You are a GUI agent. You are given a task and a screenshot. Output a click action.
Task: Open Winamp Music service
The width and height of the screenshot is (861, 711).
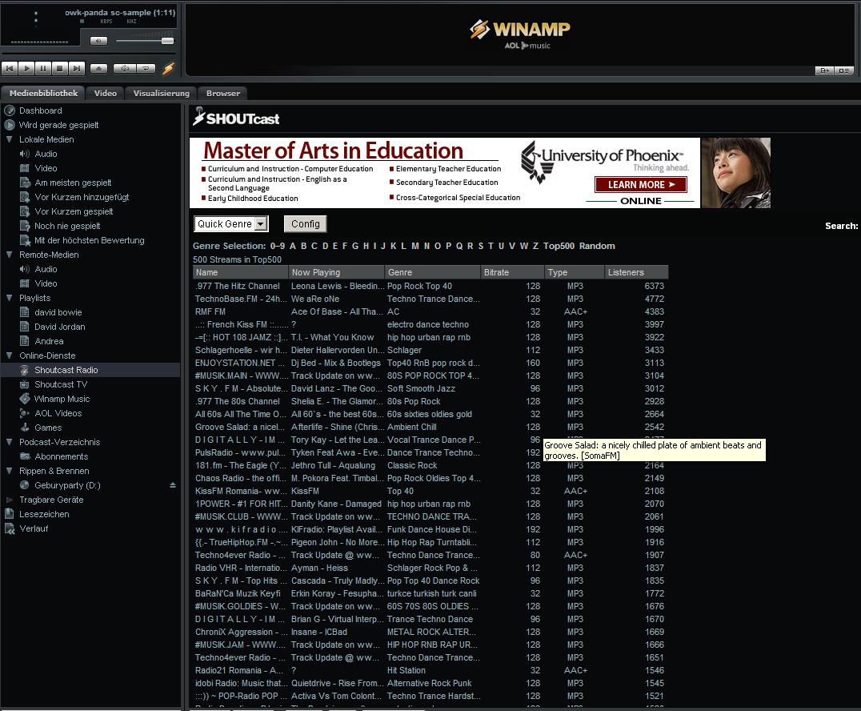pos(62,399)
